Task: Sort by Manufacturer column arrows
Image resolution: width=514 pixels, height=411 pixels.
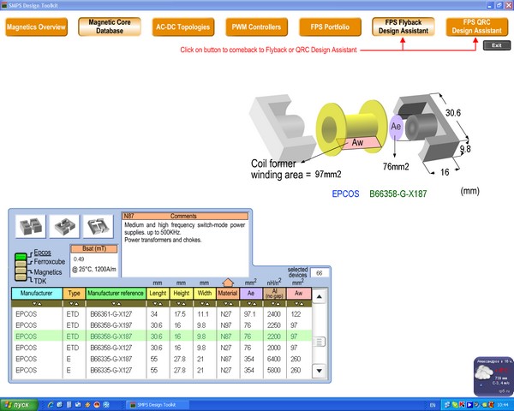Action: click(36, 303)
